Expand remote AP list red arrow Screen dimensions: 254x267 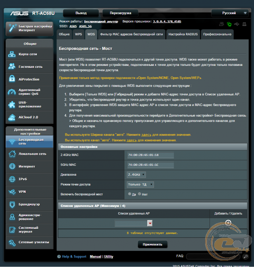click(x=150, y=223)
